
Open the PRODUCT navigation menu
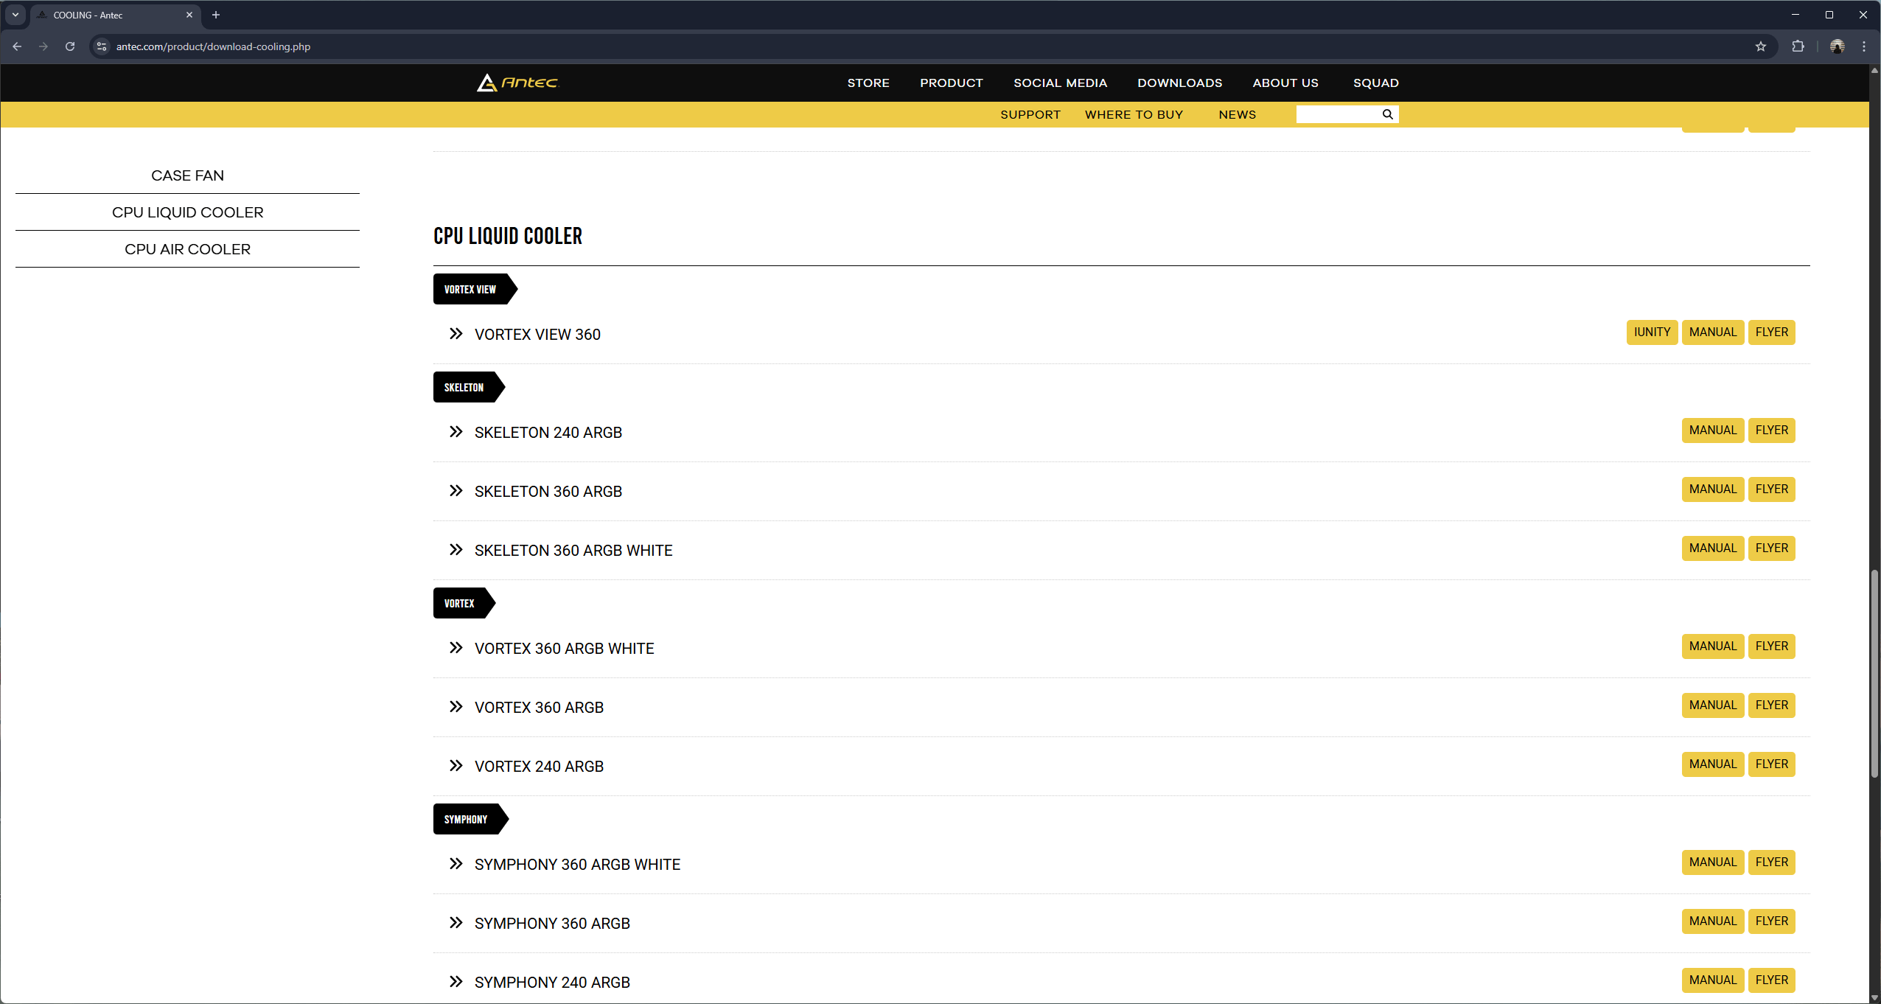(x=951, y=83)
